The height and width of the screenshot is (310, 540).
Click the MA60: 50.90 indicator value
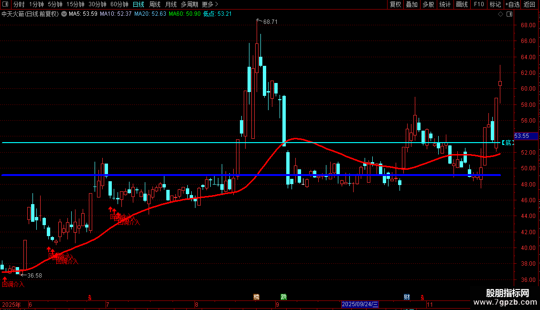point(184,14)
